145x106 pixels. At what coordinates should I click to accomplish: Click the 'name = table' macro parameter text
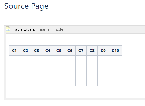(51, 29)
